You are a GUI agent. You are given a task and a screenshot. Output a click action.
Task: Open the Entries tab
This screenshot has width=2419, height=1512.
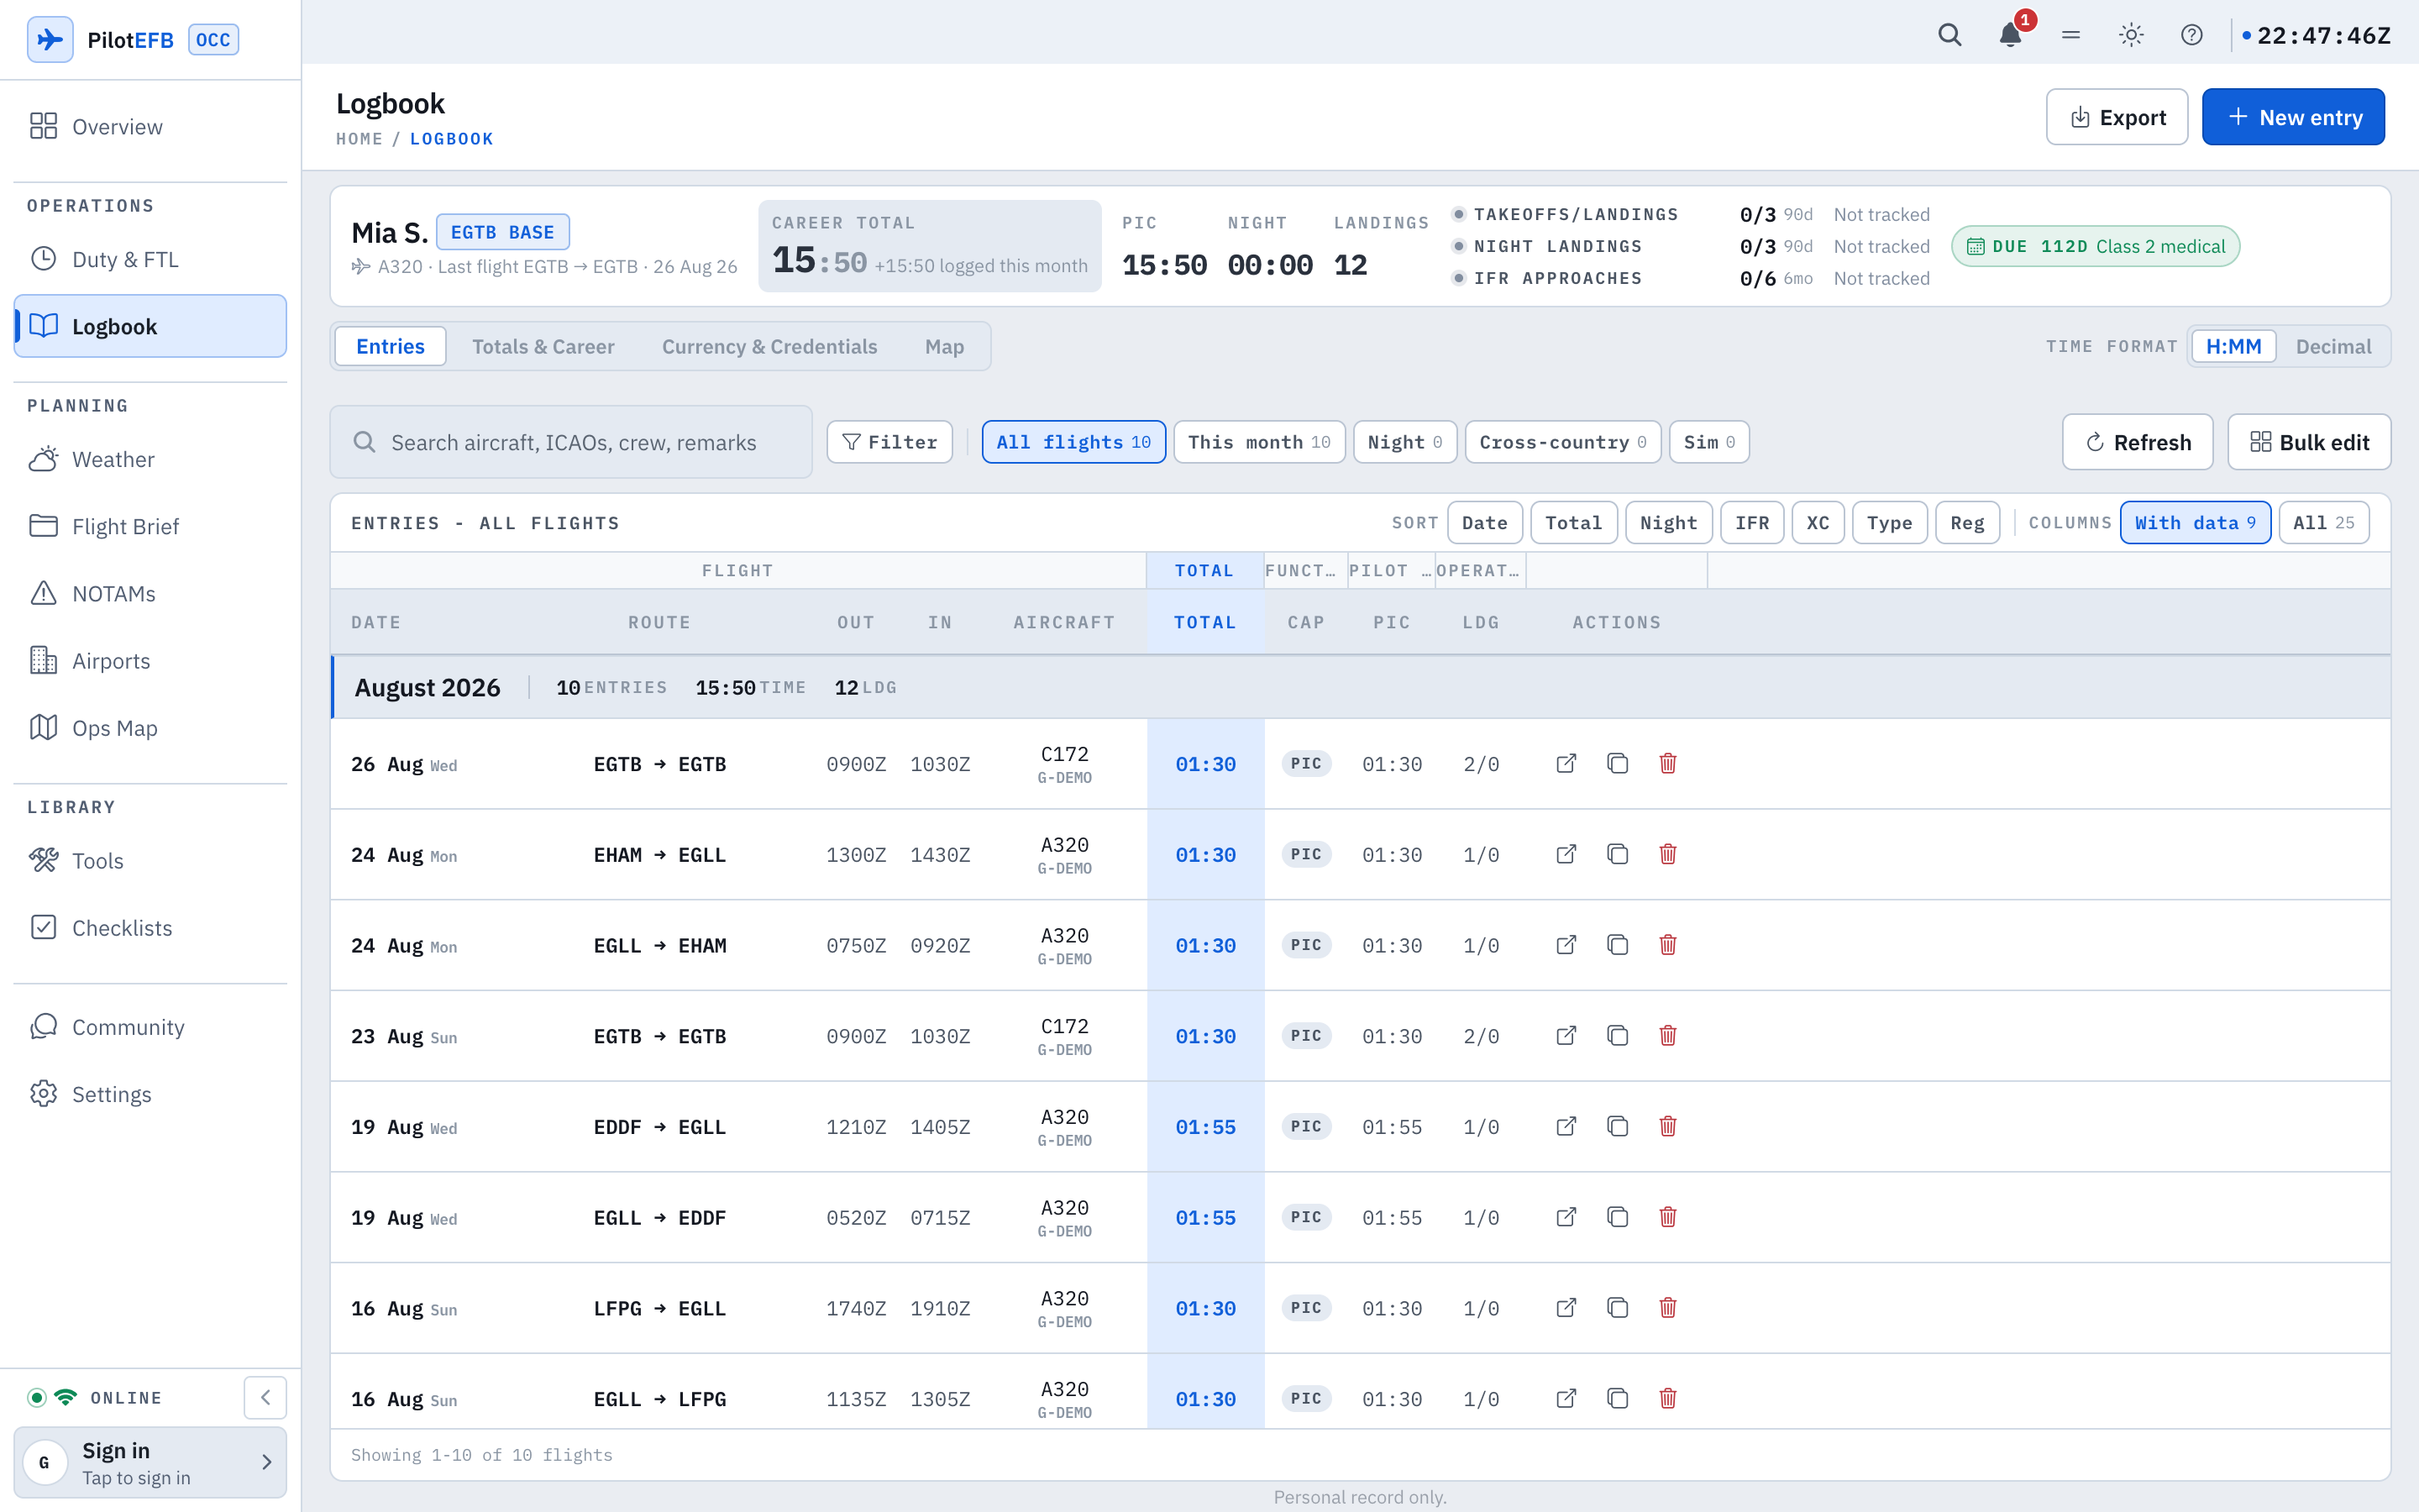(x=390, y=346)
